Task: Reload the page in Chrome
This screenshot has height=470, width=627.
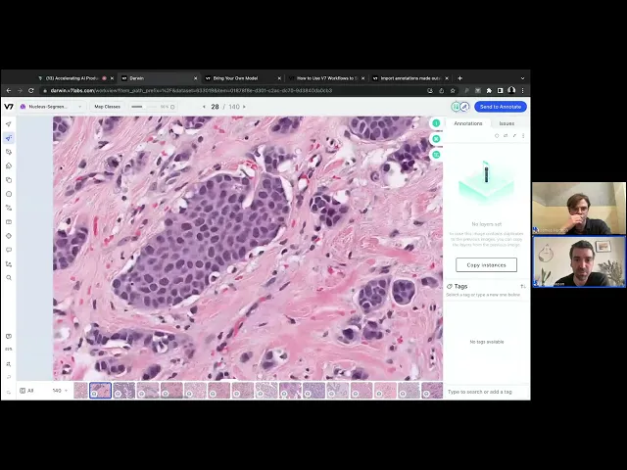Action: point(30,91)
